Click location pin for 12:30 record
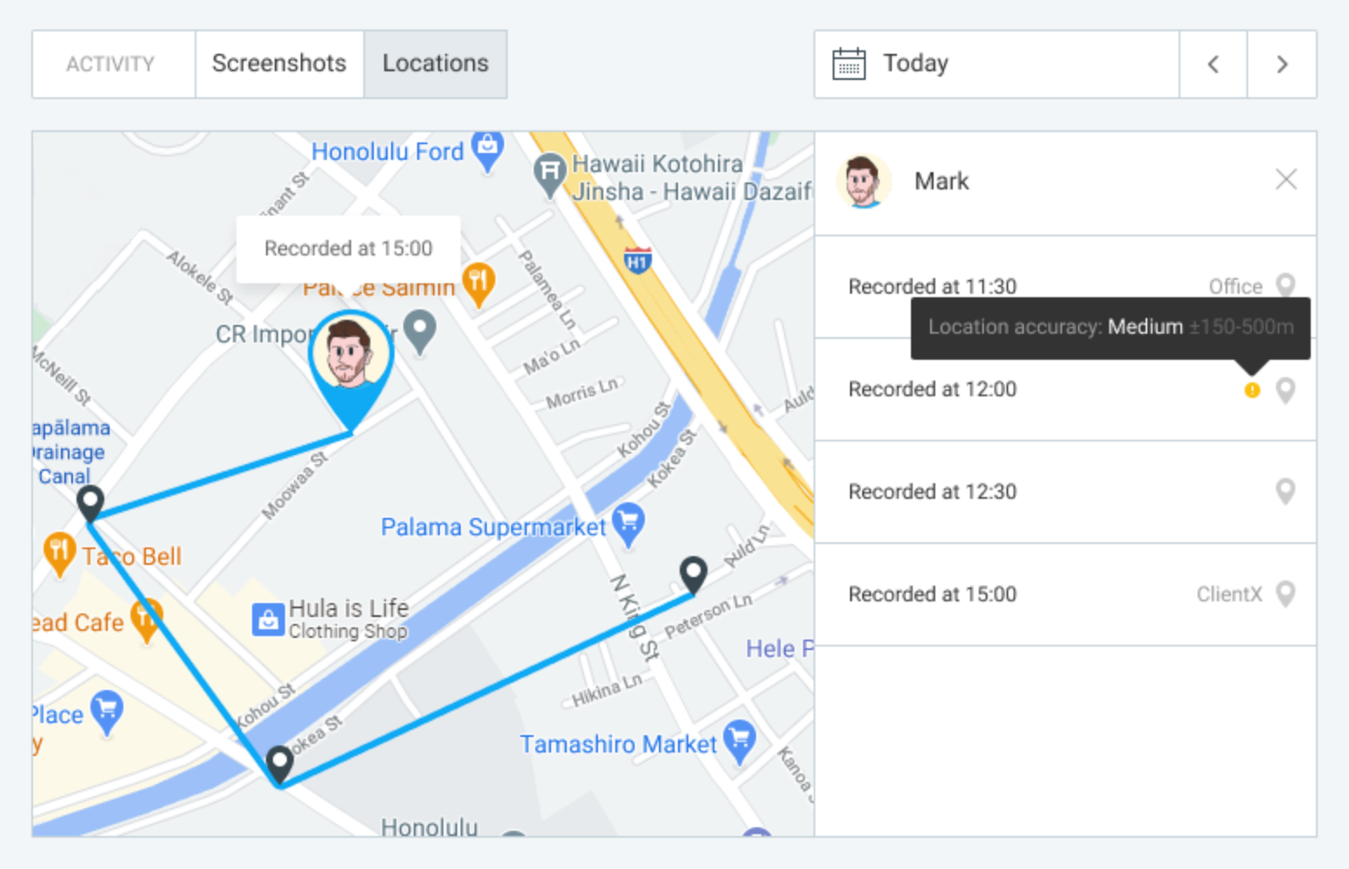 click(x=1286, y=492)
